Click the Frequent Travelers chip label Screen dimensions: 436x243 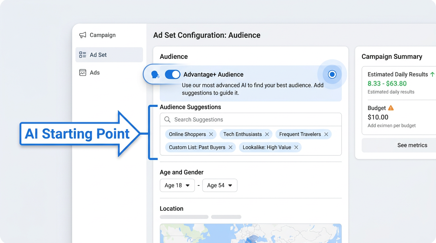[300, 134]
